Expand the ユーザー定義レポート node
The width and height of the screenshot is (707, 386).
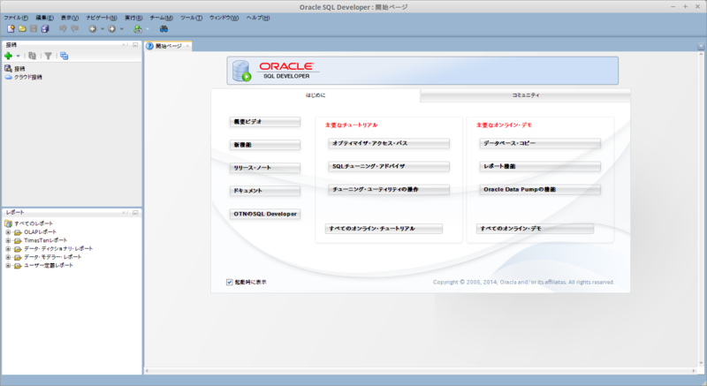8,266
